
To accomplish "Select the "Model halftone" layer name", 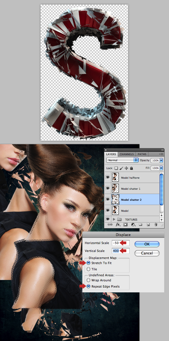I will pos(130,178).
